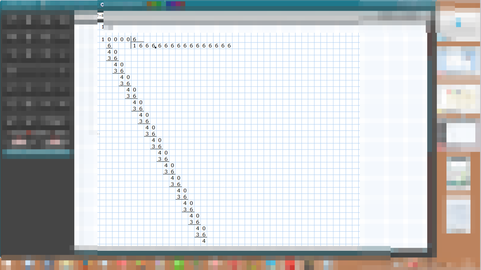
Task: Click the first quotient digit 1
Action: coord(135,46)
